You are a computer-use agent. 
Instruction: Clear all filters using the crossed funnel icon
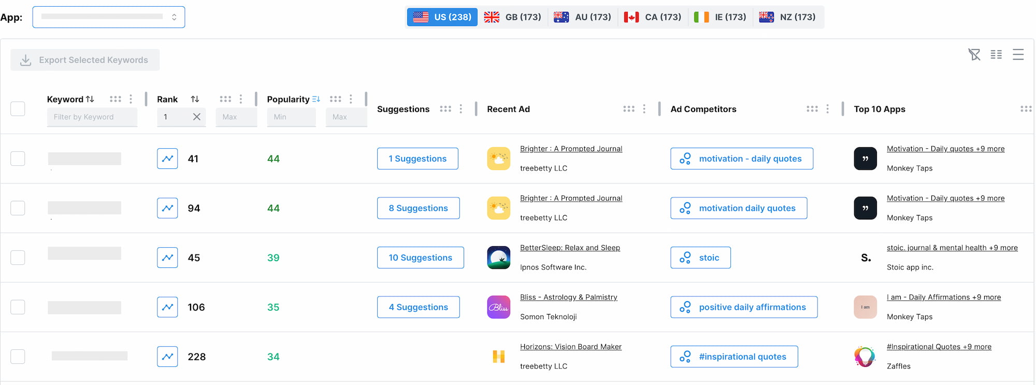point(974,54)
